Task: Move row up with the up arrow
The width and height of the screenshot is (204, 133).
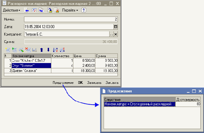Action: click(x=41, y=50)
